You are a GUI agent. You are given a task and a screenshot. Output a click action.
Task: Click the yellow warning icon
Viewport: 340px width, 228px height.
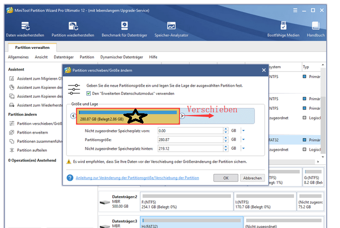pos(69,162)
